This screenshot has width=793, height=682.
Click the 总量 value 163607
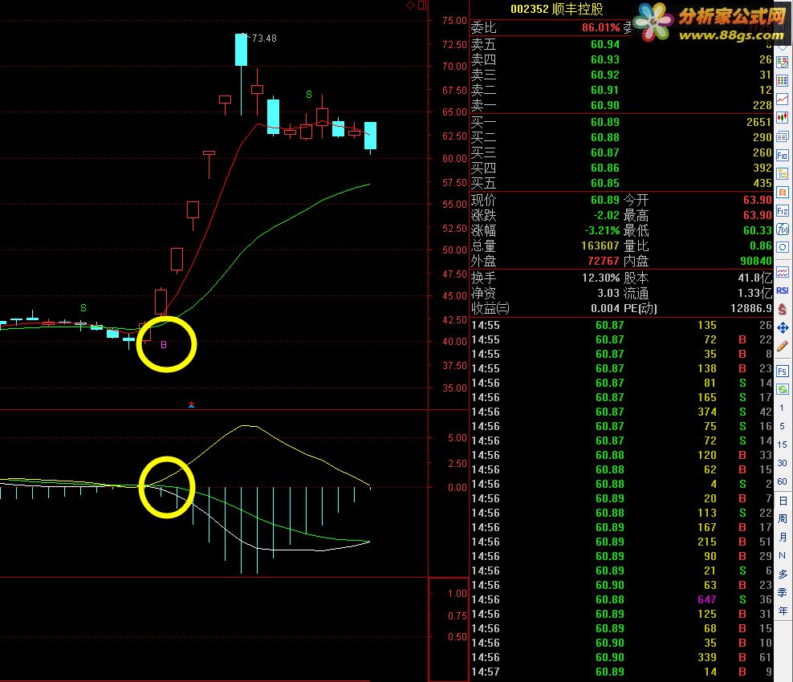tap(600, 246)
